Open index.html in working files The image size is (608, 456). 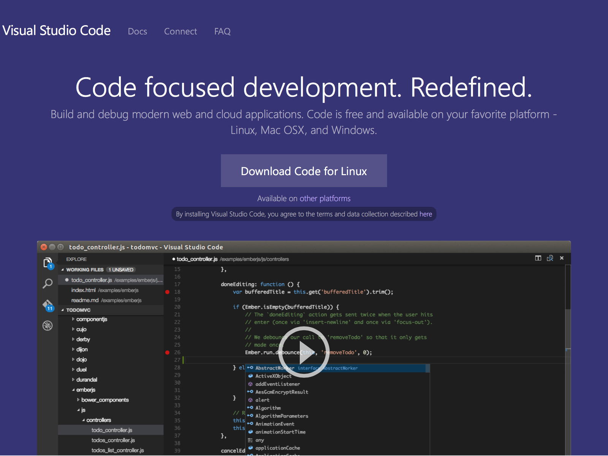tap(111, 290)
